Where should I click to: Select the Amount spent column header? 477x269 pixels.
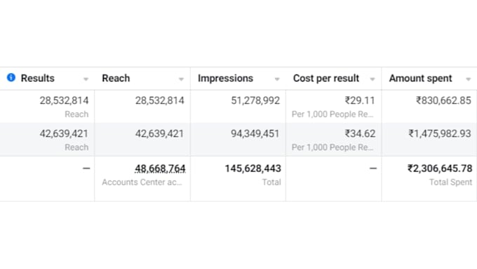click(x=420, y=78)
